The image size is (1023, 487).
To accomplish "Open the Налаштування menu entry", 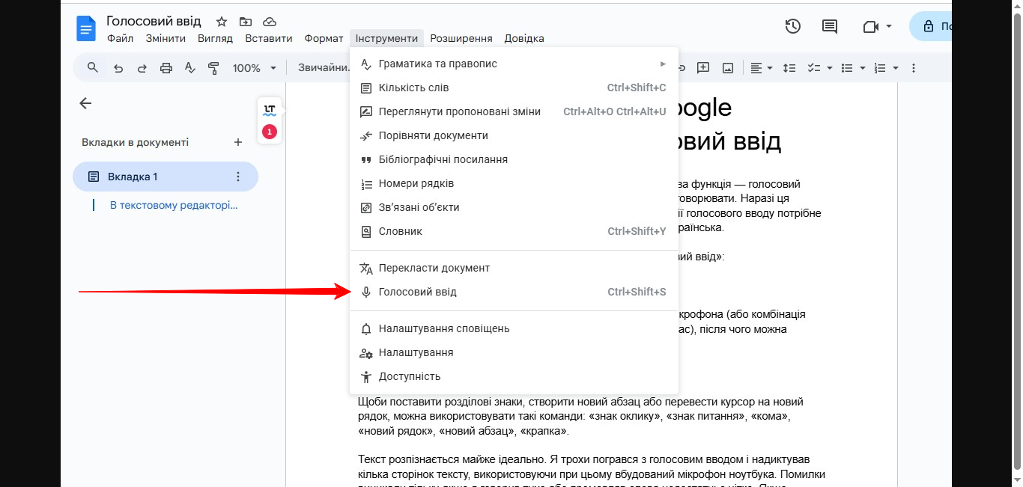I will point(514,352).
